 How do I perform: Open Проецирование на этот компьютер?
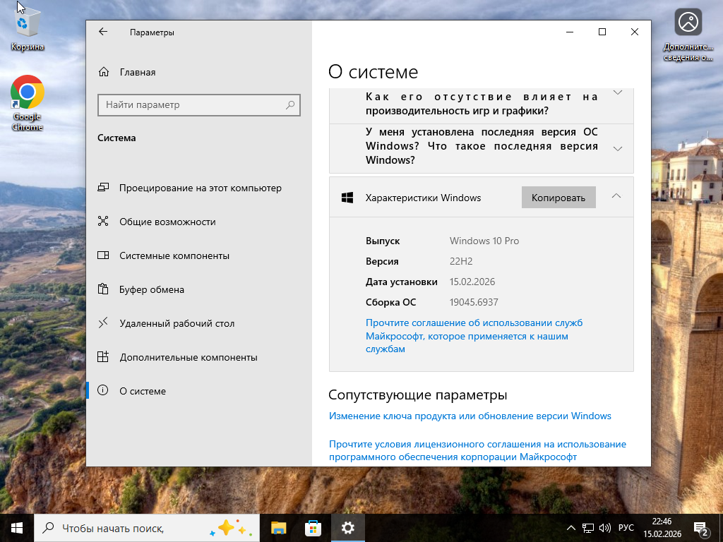point(200,188)
